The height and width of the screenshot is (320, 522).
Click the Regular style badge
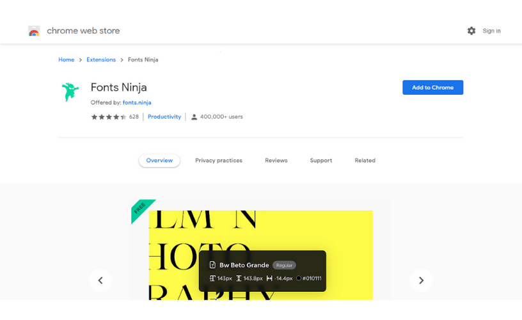284,266
